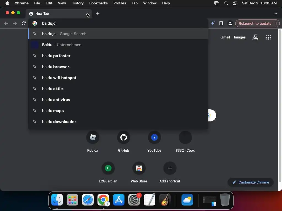Open the Gmail link
The image size is (282, 211).
225,37
